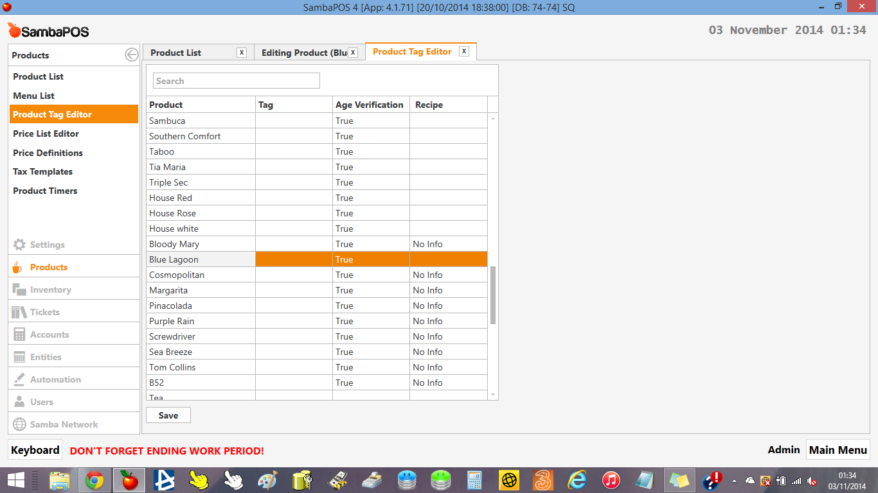Switch to the Editing Product tab

click(x=303, y=53)
